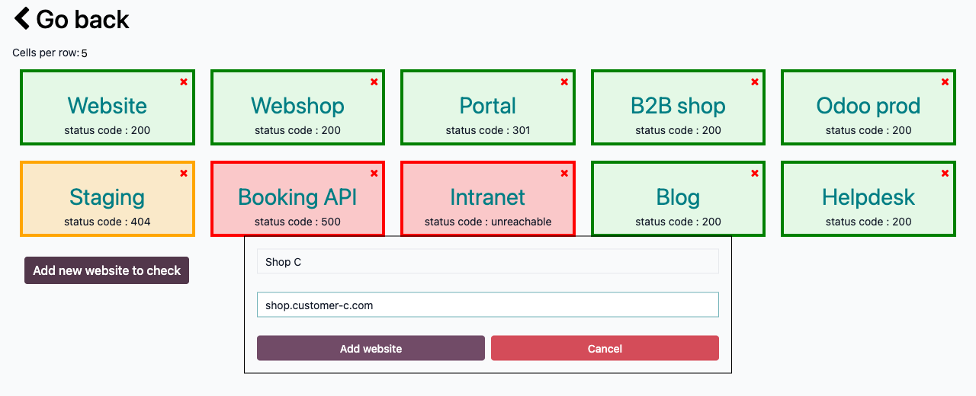976x396 pixels.
Task: Delete the Intranet tile red X
Action: click(564, 173)
